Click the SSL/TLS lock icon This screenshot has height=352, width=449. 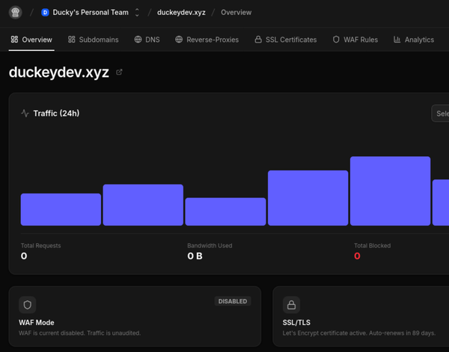click(x=291, y=305)
